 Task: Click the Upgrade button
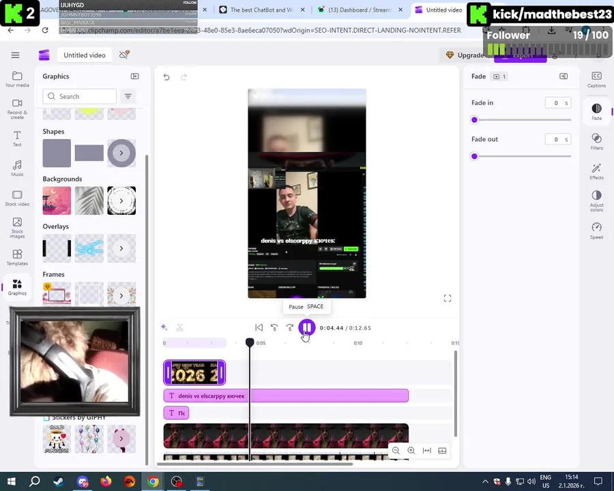click(465, 55)
